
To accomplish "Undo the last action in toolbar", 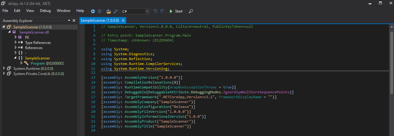I will pos(155,11).
